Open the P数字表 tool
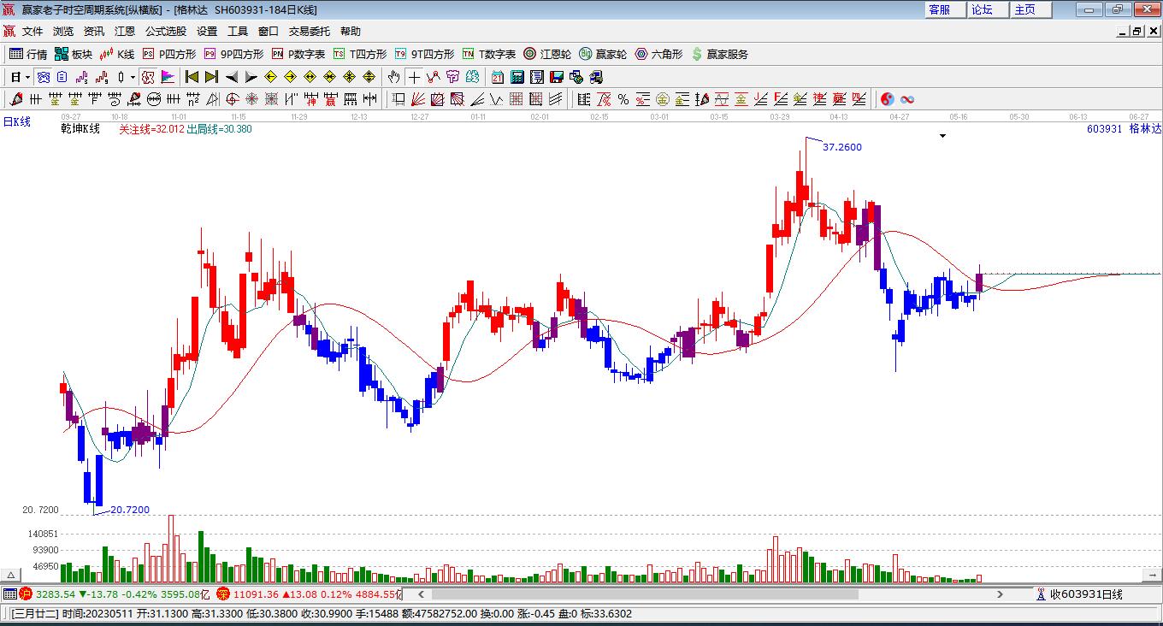 (298, 54)
